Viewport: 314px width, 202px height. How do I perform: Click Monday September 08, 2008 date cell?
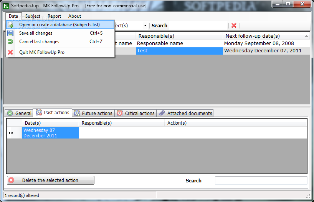pos(266,43)
